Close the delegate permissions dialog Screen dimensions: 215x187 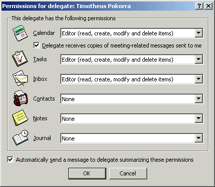tap(208, 6)
